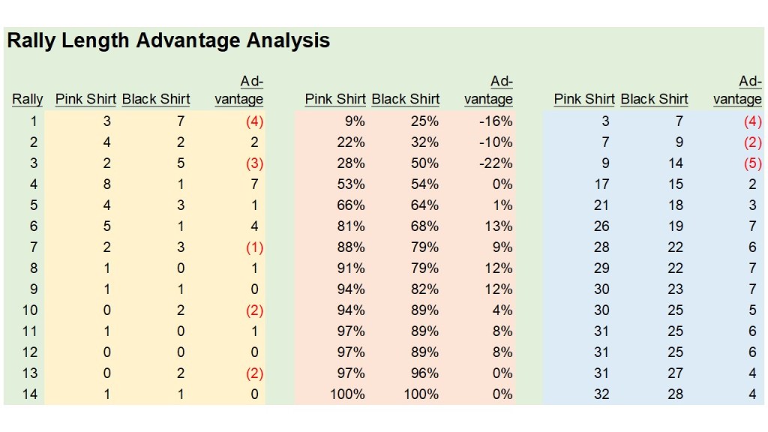Select the 100% Black Shirt cell
This screenshot has height=432, width=768.
[422, 394]
